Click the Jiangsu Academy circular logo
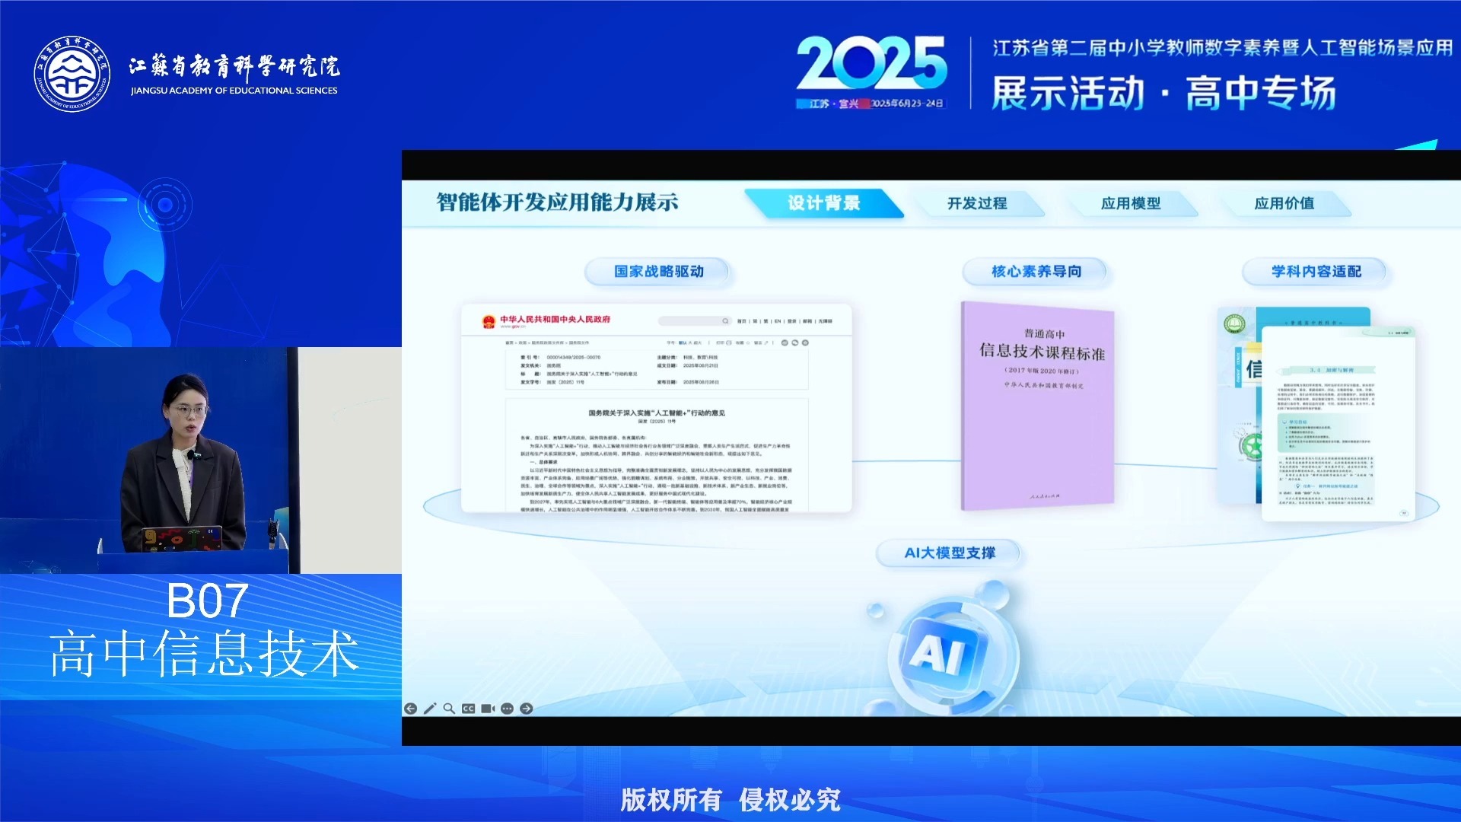The image size is (1461, 822). (x=72, y=74)
